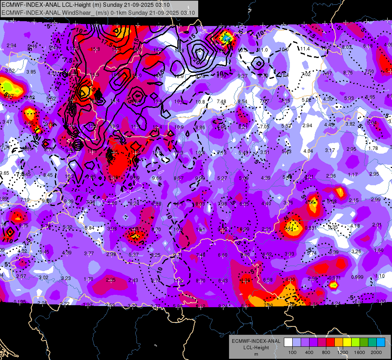Screen dimensions: 392x360
Task: Click the wind shear value 0.831
Action: pyautogui.click(x=311, y=228)
